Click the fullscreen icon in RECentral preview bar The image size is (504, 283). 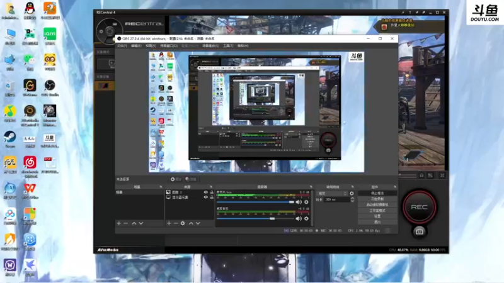[442, 175]
